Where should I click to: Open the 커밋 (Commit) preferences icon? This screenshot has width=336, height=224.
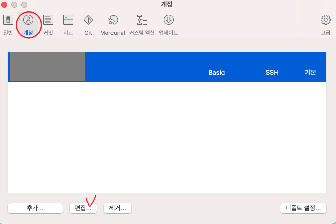tap(48, 20)
